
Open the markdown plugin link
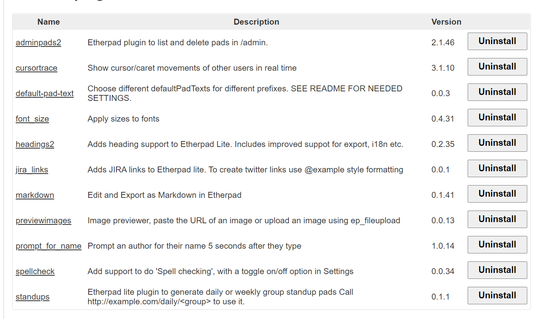pyautogui.click(x=35, y=195)
